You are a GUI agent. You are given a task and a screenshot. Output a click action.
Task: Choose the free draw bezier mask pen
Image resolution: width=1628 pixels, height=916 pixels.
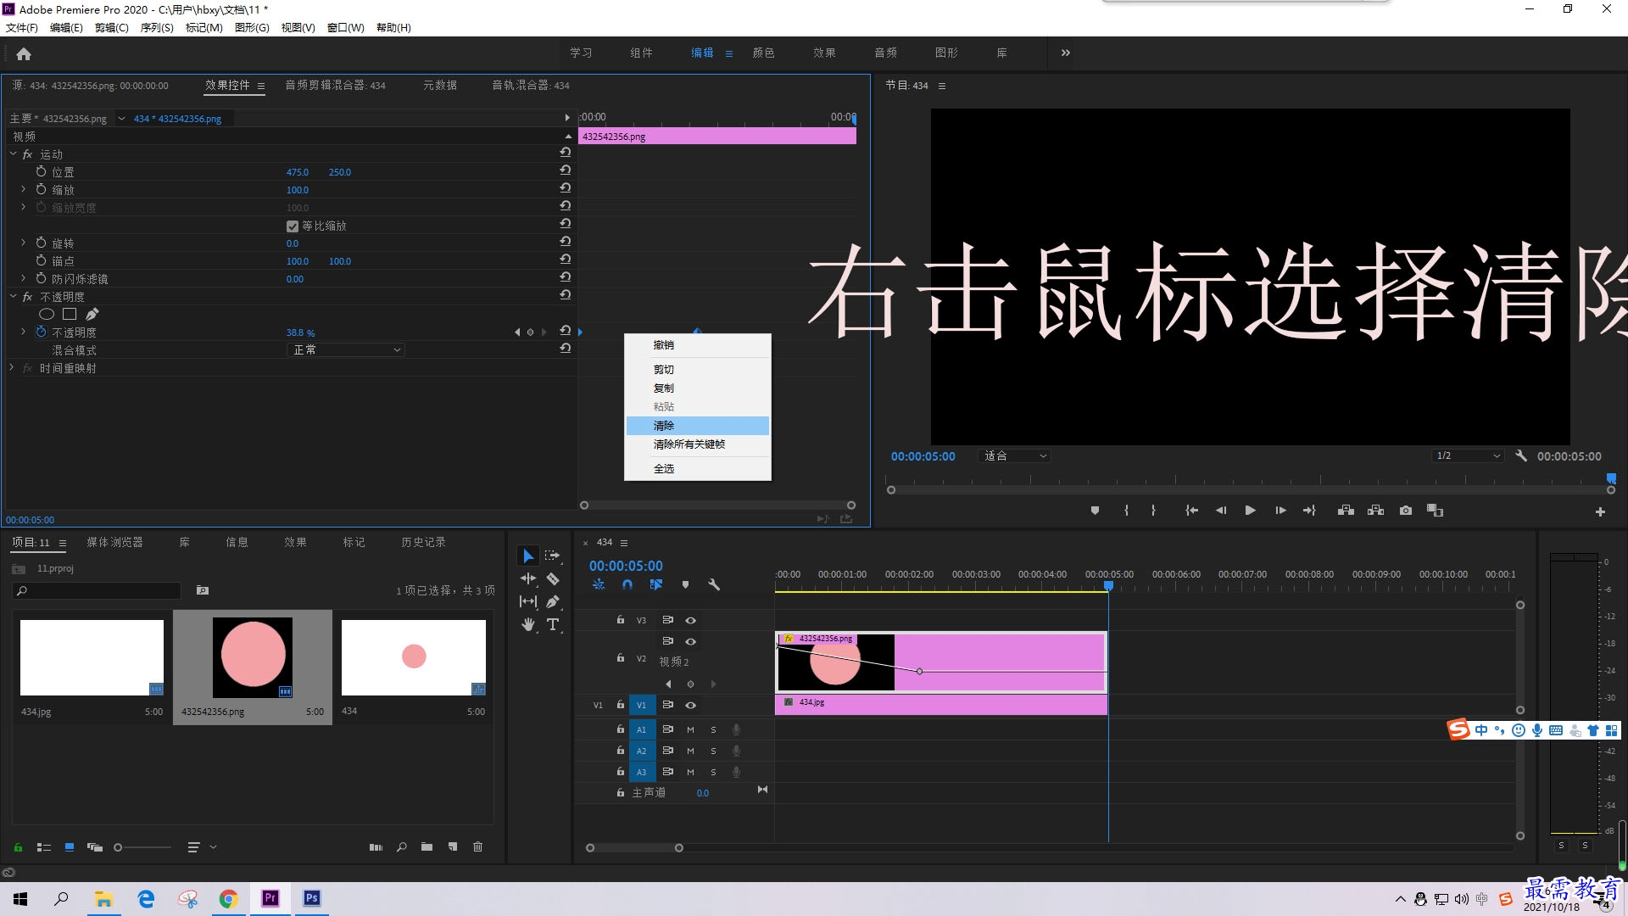pyautogui.click(x=92, y=314)
